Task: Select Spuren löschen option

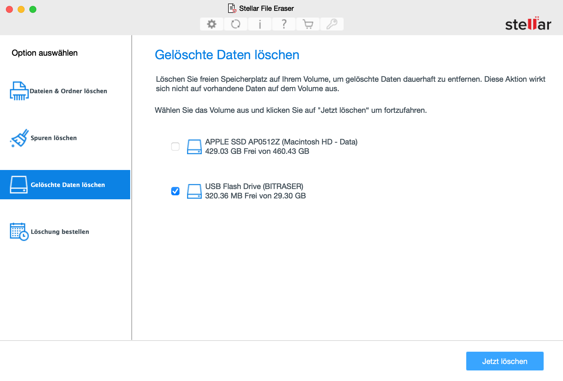Action: pos(65,138)
